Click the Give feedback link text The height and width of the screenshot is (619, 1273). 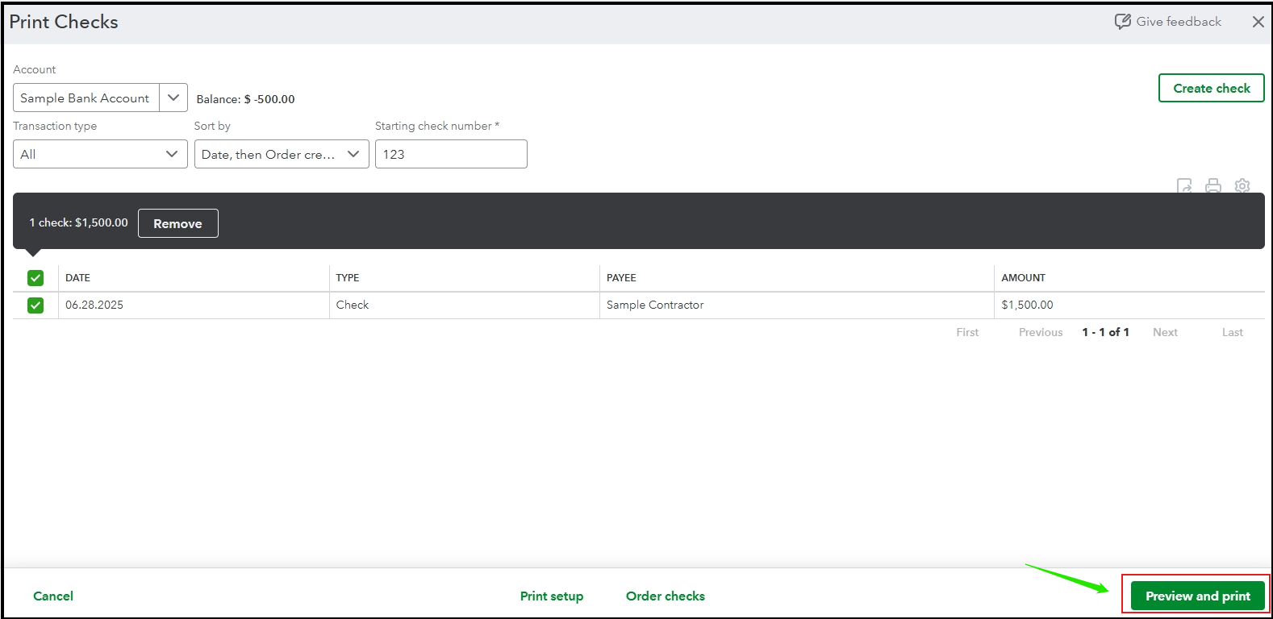pyautogui.click(x=1179, y=22)
